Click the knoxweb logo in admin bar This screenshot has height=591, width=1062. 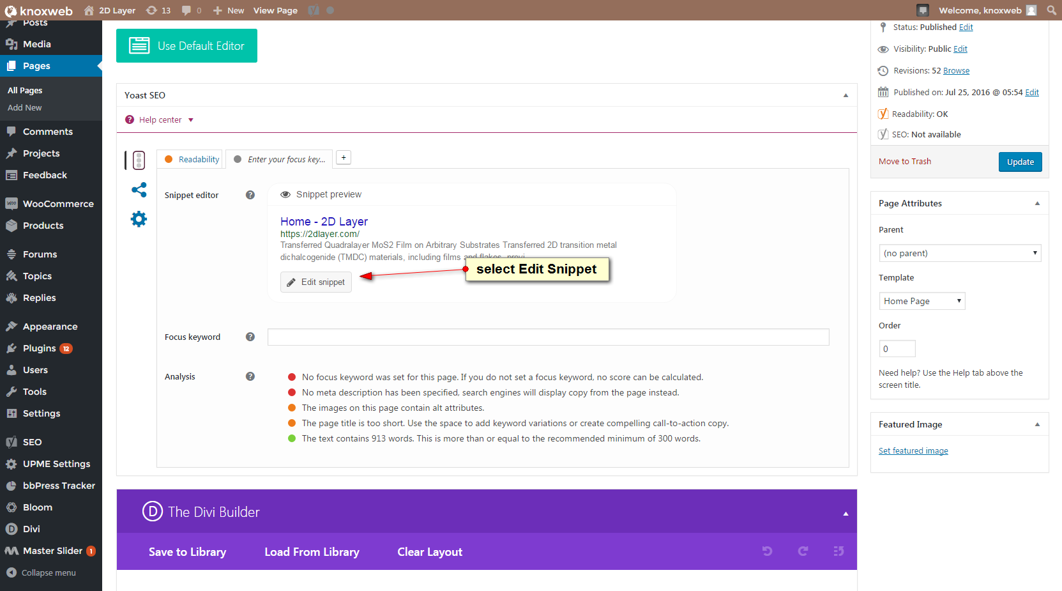point(39,11)
